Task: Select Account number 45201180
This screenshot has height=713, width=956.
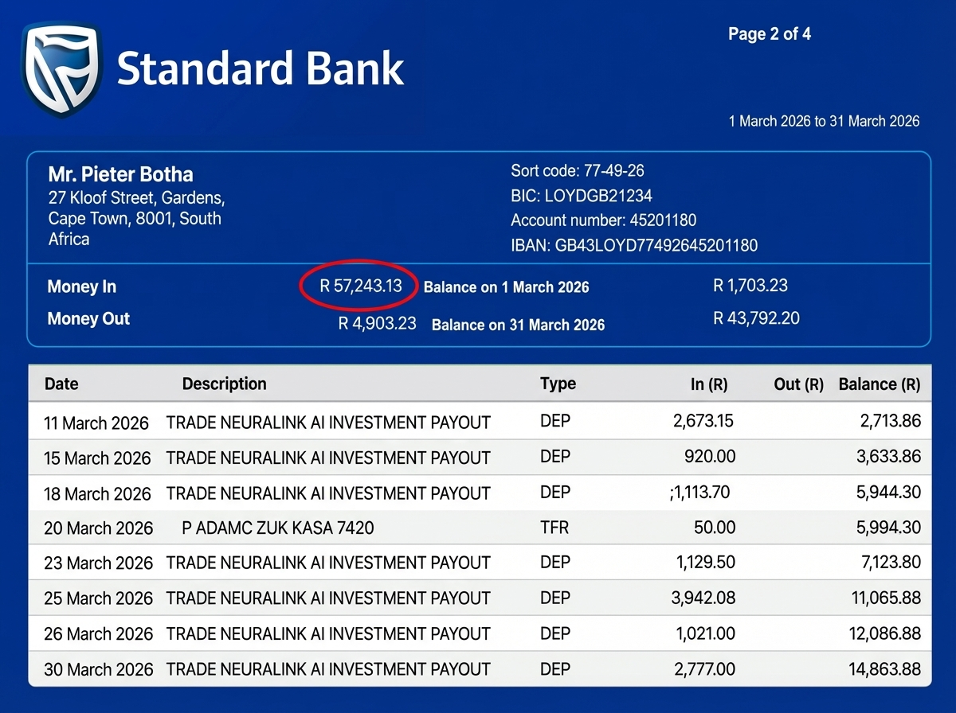Action: click(604, 220)
